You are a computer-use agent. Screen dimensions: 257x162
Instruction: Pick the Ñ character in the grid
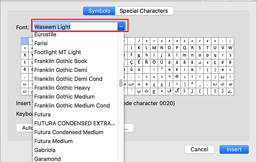[x=147, y=62]
